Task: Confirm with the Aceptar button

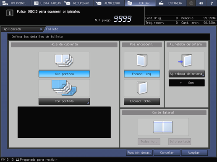Action: 194,153
